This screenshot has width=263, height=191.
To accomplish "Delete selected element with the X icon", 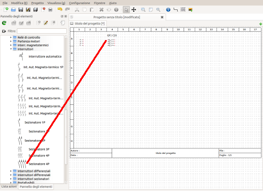I will point(101,10).
